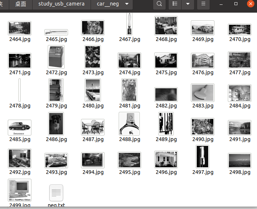Click the 2472.jpg file name label
Image resolution: width=257 pixels, height=209 pixels.
(56, 72)
